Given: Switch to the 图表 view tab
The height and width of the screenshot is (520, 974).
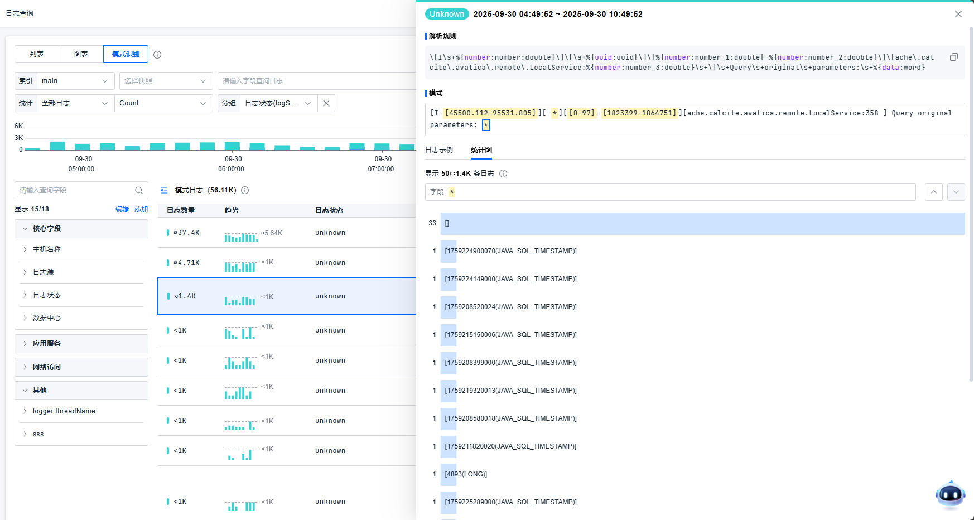Looking at the screenshot, I should [x=81, y=54].
